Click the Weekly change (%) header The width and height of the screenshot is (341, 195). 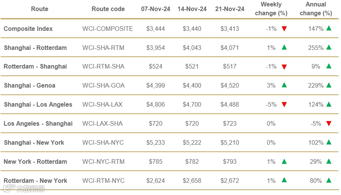coord(271,9)
